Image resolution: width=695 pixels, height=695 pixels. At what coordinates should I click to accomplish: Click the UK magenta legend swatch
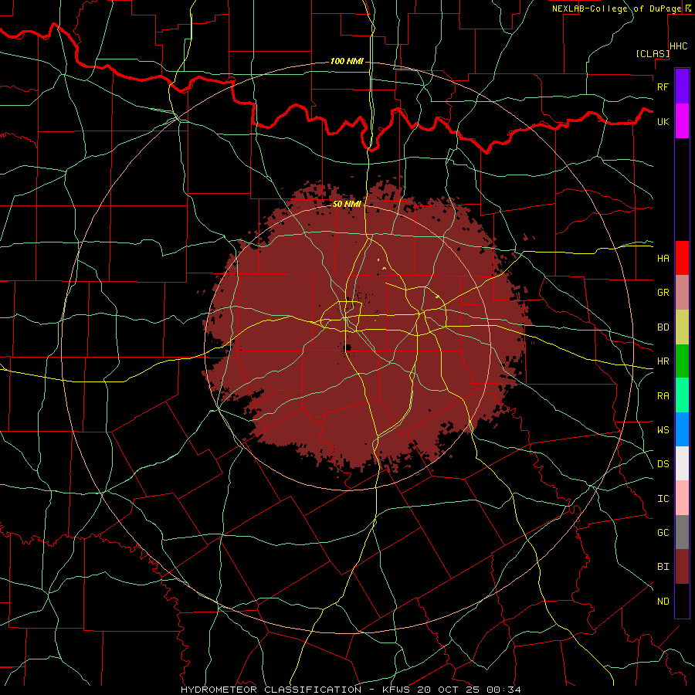(682, 120)
